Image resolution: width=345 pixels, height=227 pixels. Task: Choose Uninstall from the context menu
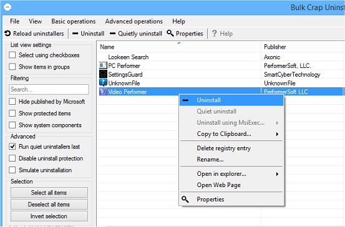[x=231, y=100]
